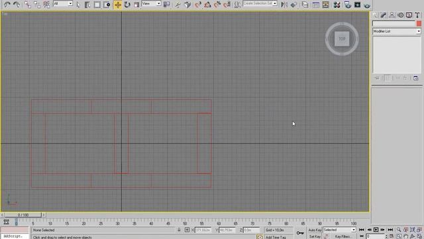Activate the Select and Move tool
424x239 pixels.
click(118, 5)
